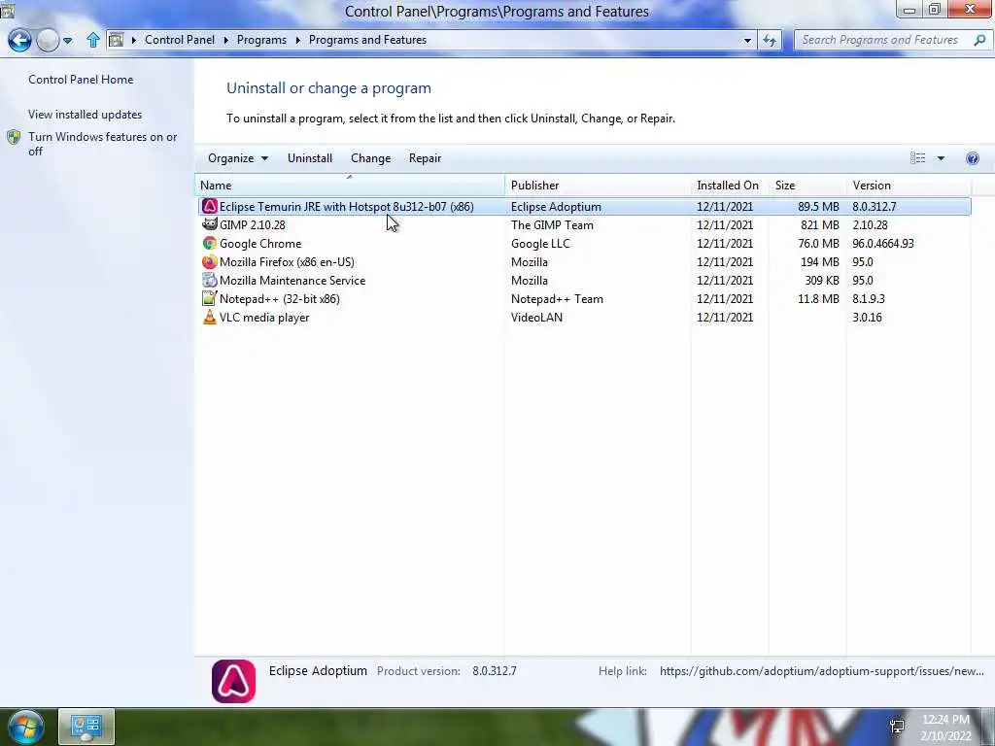Click the Mozilla Firefox icon in list
Screen dimensions: 995x746
click(x=210, y=262)
